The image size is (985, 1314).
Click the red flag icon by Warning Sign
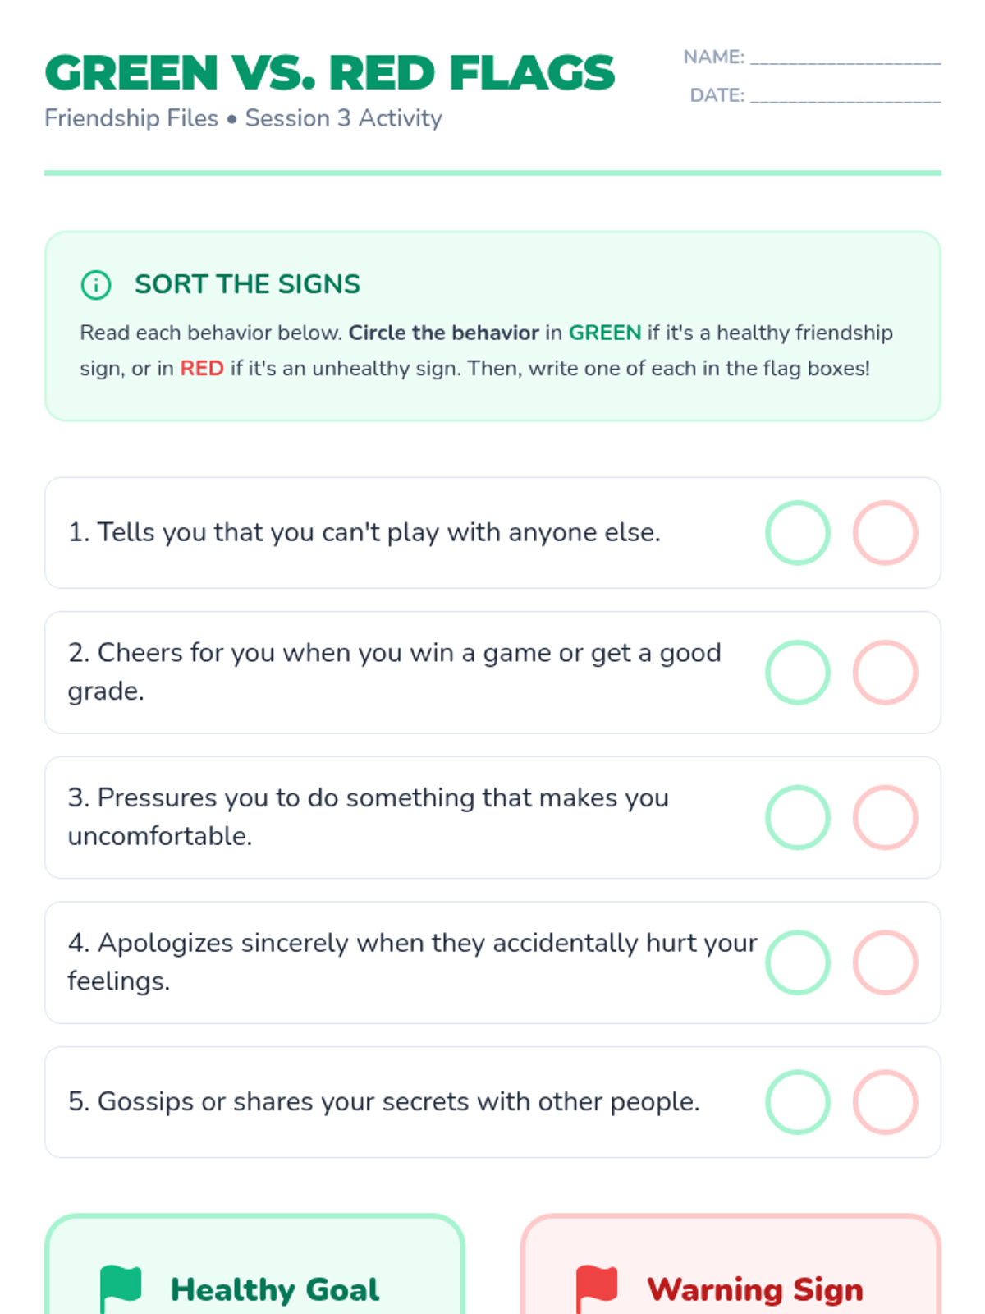pyautogui.click(x=597, y=1287)
